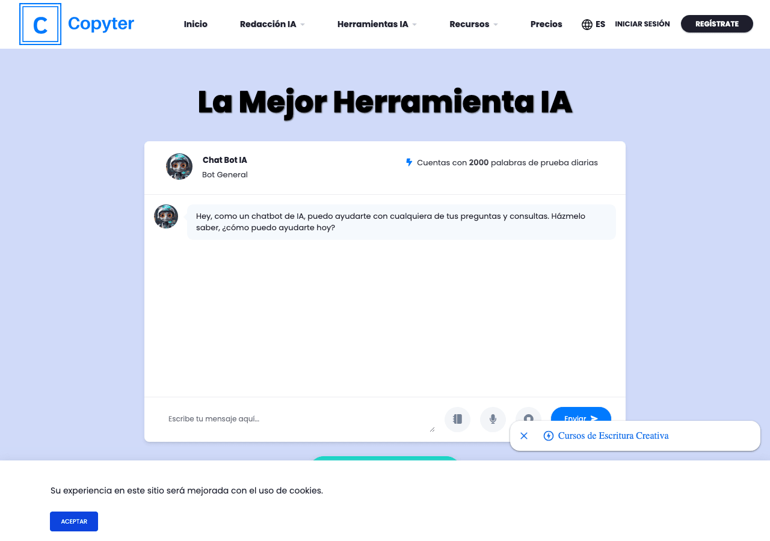Activate the microphone voice input
The height and width of the screenshot is (541, 770).
(x=493, y=419)
